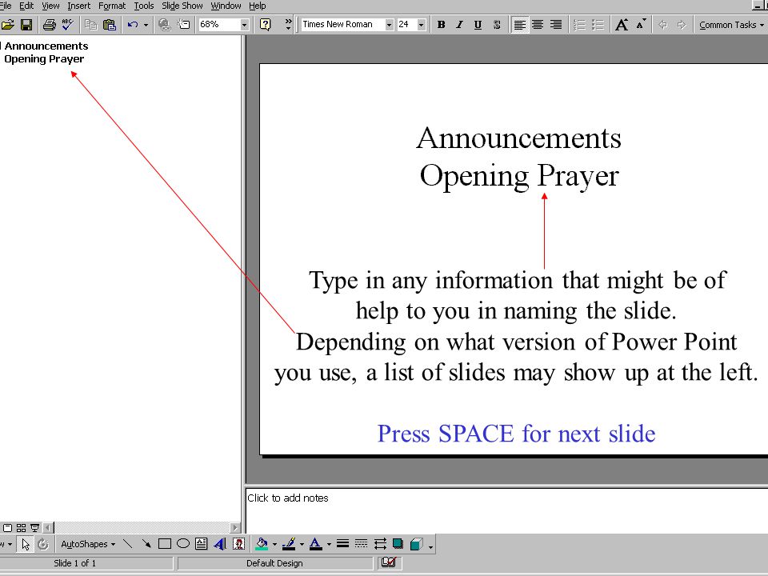Open the Window menu
This screenshot has height=576, width=768.
[x=226, y=6]
